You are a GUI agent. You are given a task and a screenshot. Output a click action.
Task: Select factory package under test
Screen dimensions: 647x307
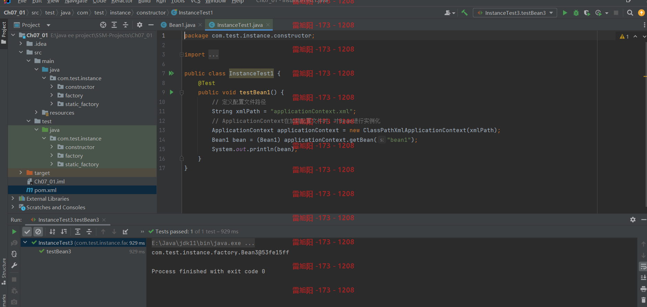[82, 156]
